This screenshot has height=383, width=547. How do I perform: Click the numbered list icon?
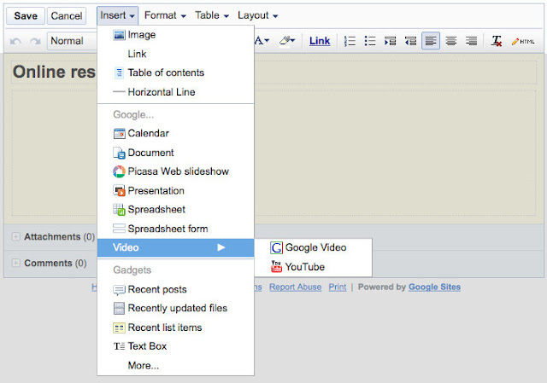(x=350, y=40)
